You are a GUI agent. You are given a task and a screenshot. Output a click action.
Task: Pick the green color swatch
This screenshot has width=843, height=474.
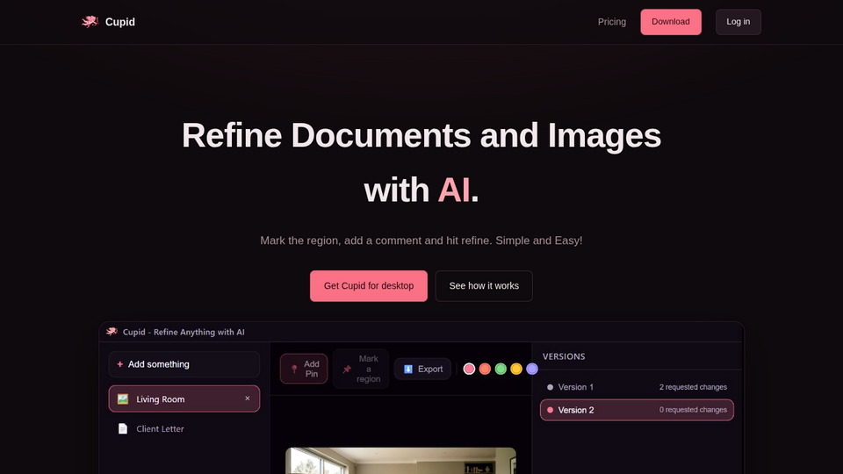501,369
